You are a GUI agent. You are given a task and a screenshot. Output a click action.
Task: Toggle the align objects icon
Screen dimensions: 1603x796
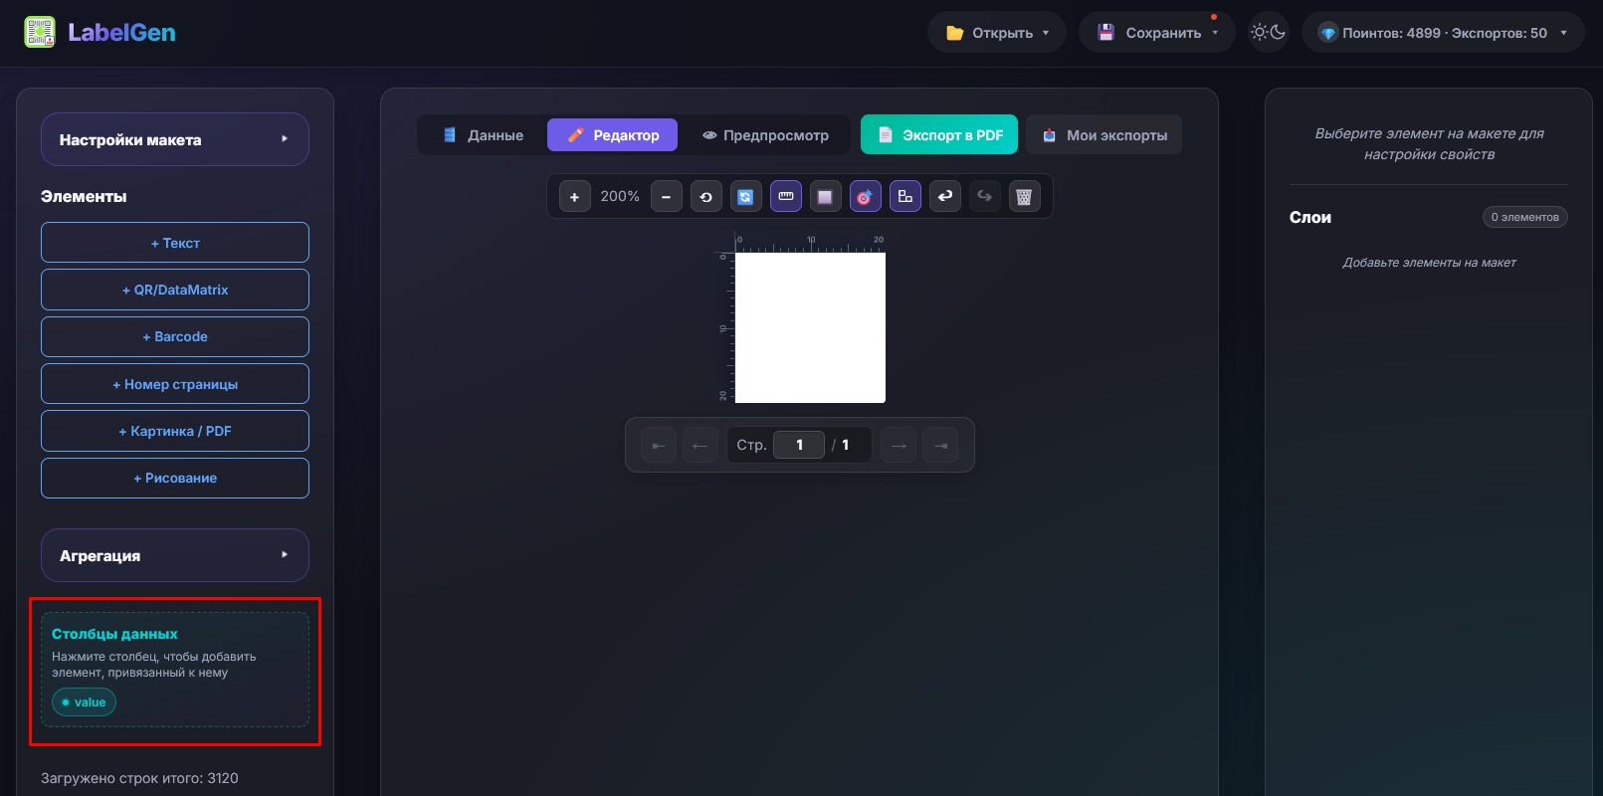904,197
